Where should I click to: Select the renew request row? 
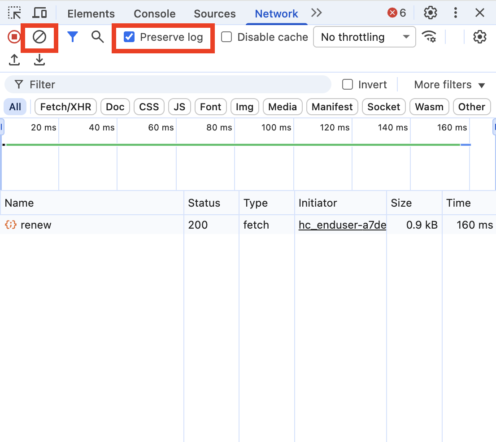pos(248,225)
